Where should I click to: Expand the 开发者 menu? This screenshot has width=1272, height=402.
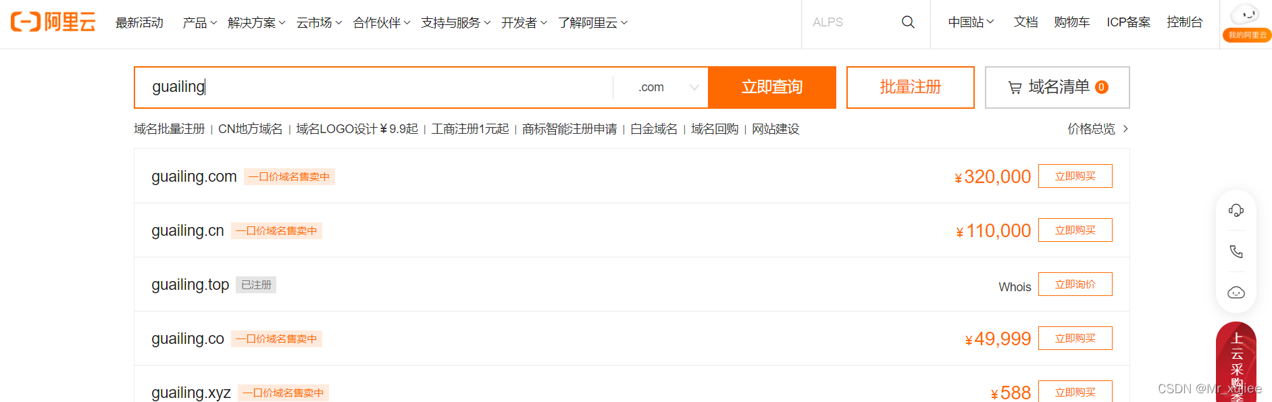(x=524, y=23)
